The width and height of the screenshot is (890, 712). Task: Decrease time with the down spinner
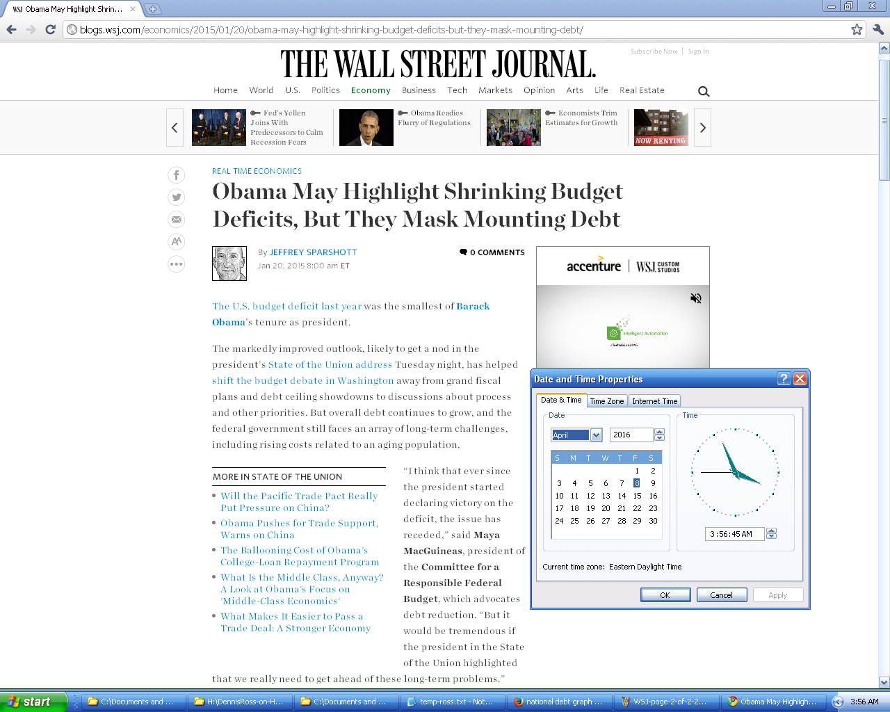[771, 537]
